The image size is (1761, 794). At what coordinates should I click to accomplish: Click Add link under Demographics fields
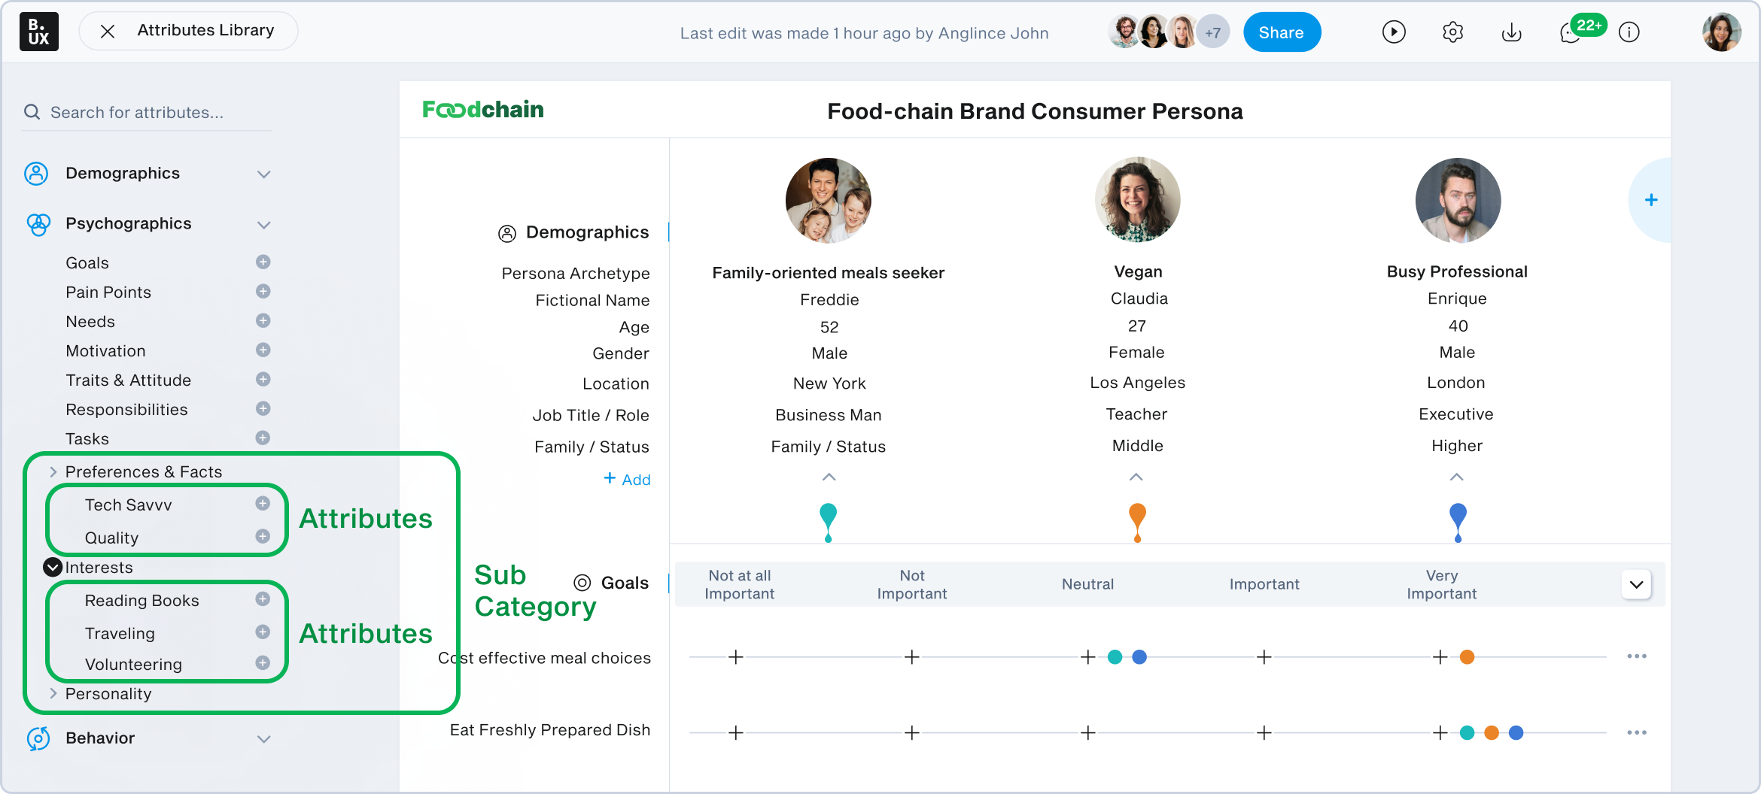point(627,479)
